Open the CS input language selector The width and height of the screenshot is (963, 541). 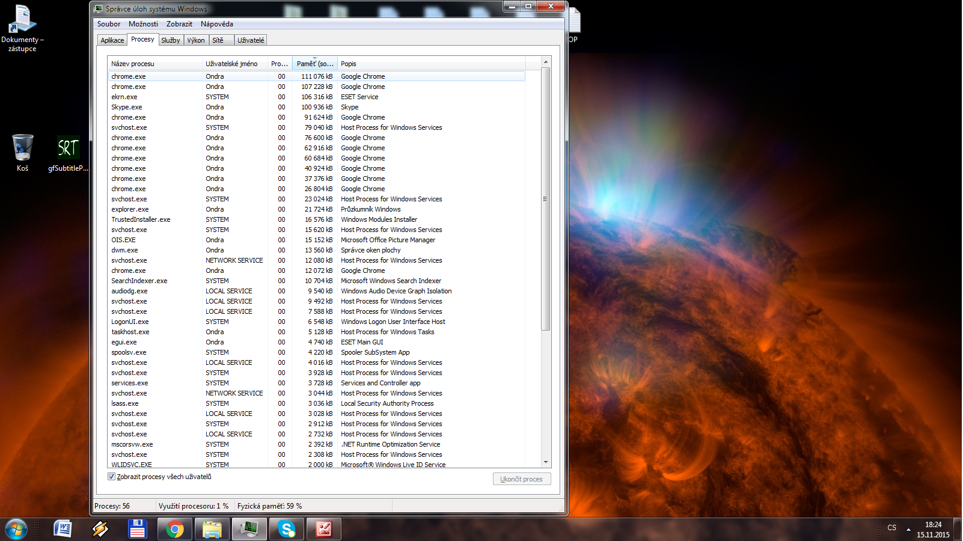891,528
